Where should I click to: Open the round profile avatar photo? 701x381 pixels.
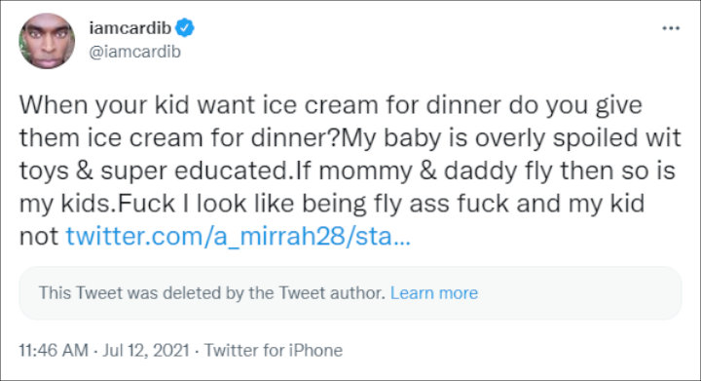47,41
